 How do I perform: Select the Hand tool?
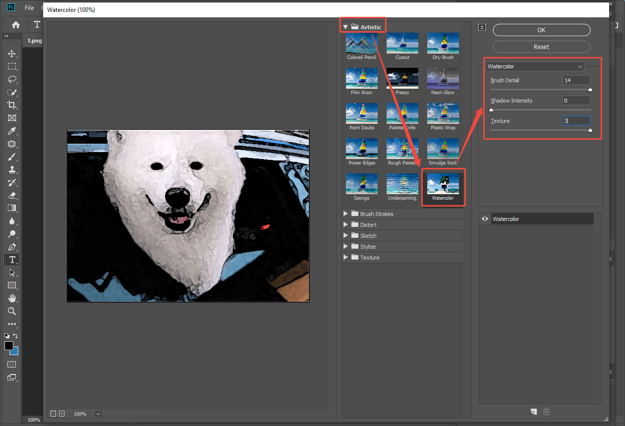click(11, 298)
